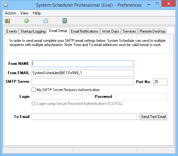Click the SMTP settings instruction text
Viewport: 178px width, 156px height.
[87, 43]
